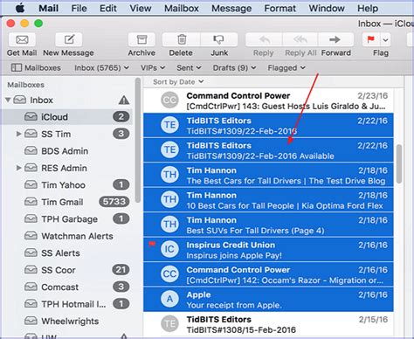Select the Tim Yahoo mailbox
The width and height of the screenshot is (414, 339).
pos(67,185)
